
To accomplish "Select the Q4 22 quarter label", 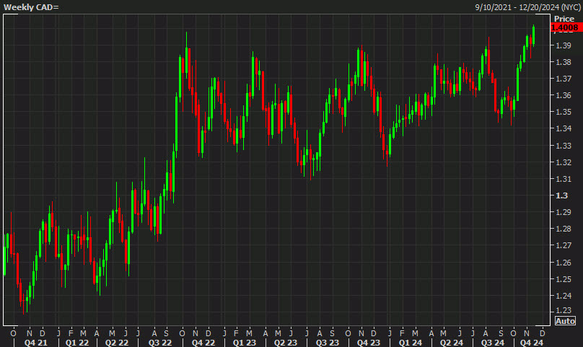I will coord(203,342).
